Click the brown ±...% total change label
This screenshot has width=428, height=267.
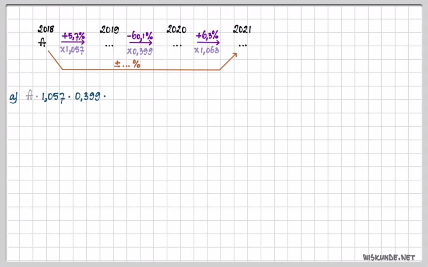(x=127, y=64)
